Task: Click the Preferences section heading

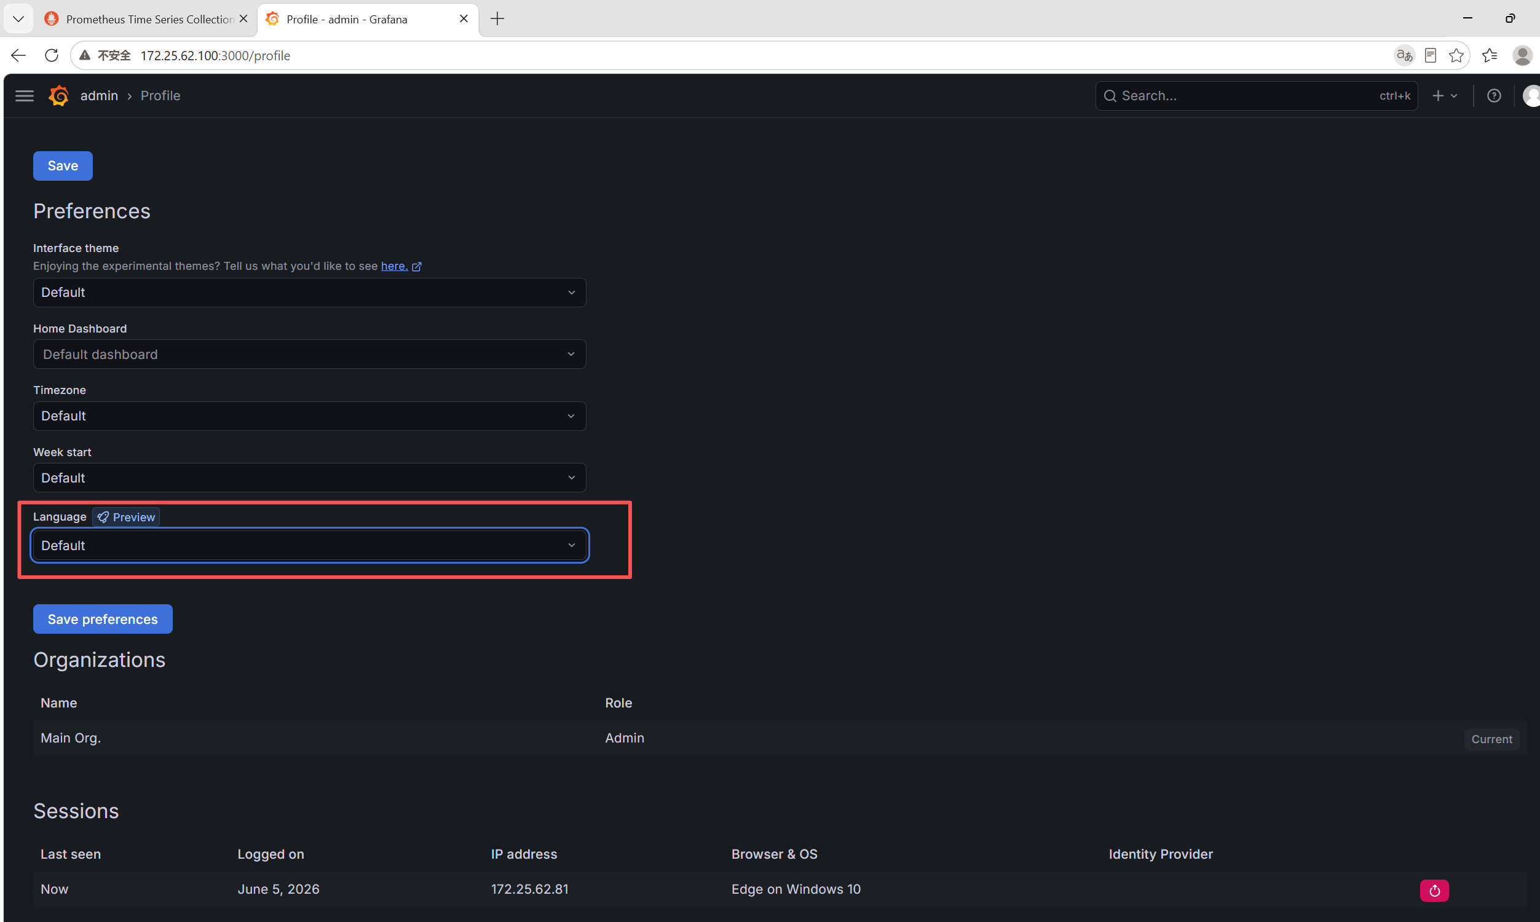Action: pos(92,211)
